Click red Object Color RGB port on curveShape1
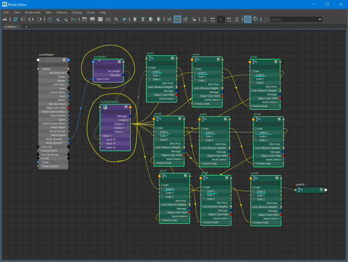This screenshot has height=262, width=348. click(68, 108)
